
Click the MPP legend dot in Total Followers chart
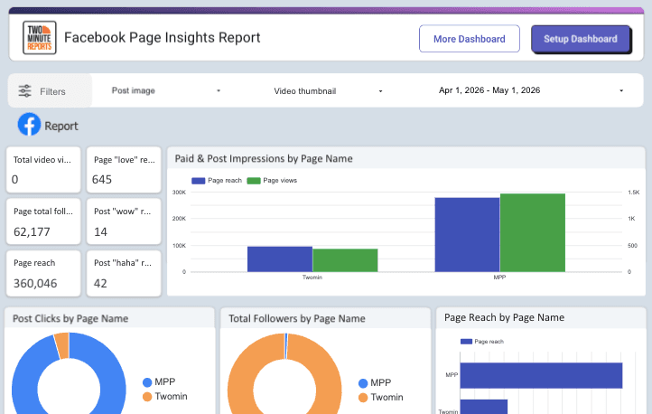click(363, 383)
